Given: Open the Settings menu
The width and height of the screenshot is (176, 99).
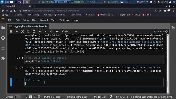Looking at the screenshot, I should pyautogui.click(x=64, y=20).
